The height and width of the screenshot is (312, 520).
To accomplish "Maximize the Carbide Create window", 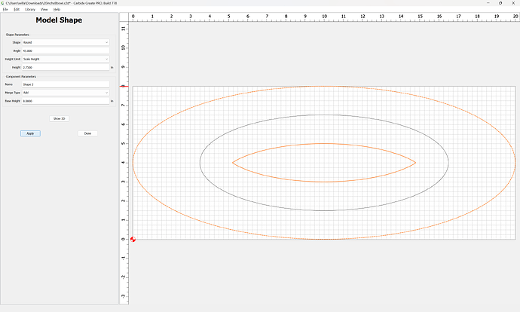I will [500, 3].
